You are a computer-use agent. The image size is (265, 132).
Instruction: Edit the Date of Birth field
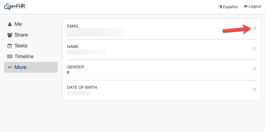pos(254,89)
